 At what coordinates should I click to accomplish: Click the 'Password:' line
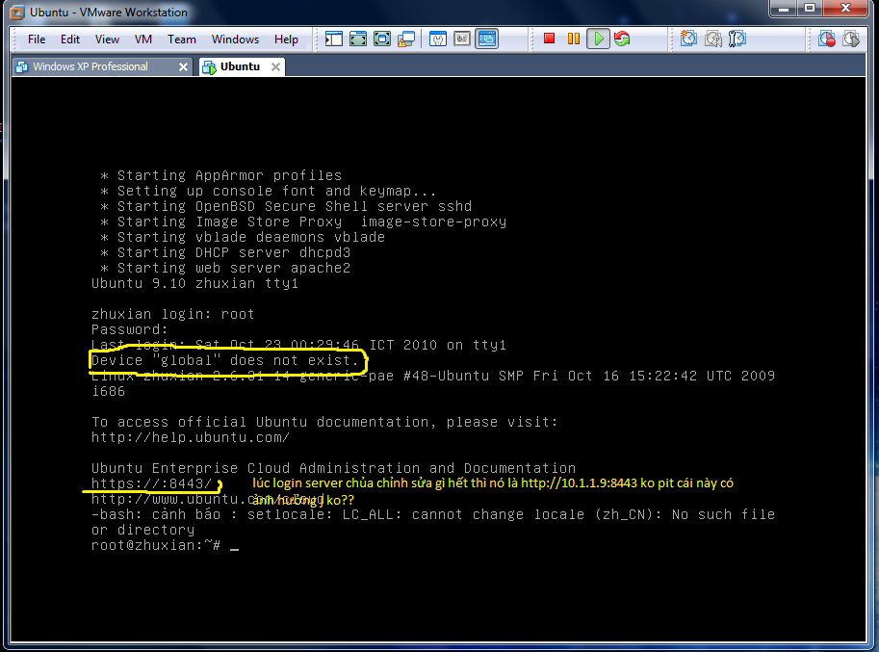point(130,329)
